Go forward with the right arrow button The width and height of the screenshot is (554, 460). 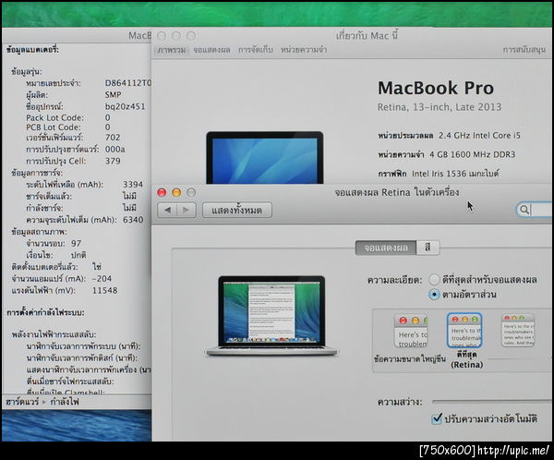187,211
